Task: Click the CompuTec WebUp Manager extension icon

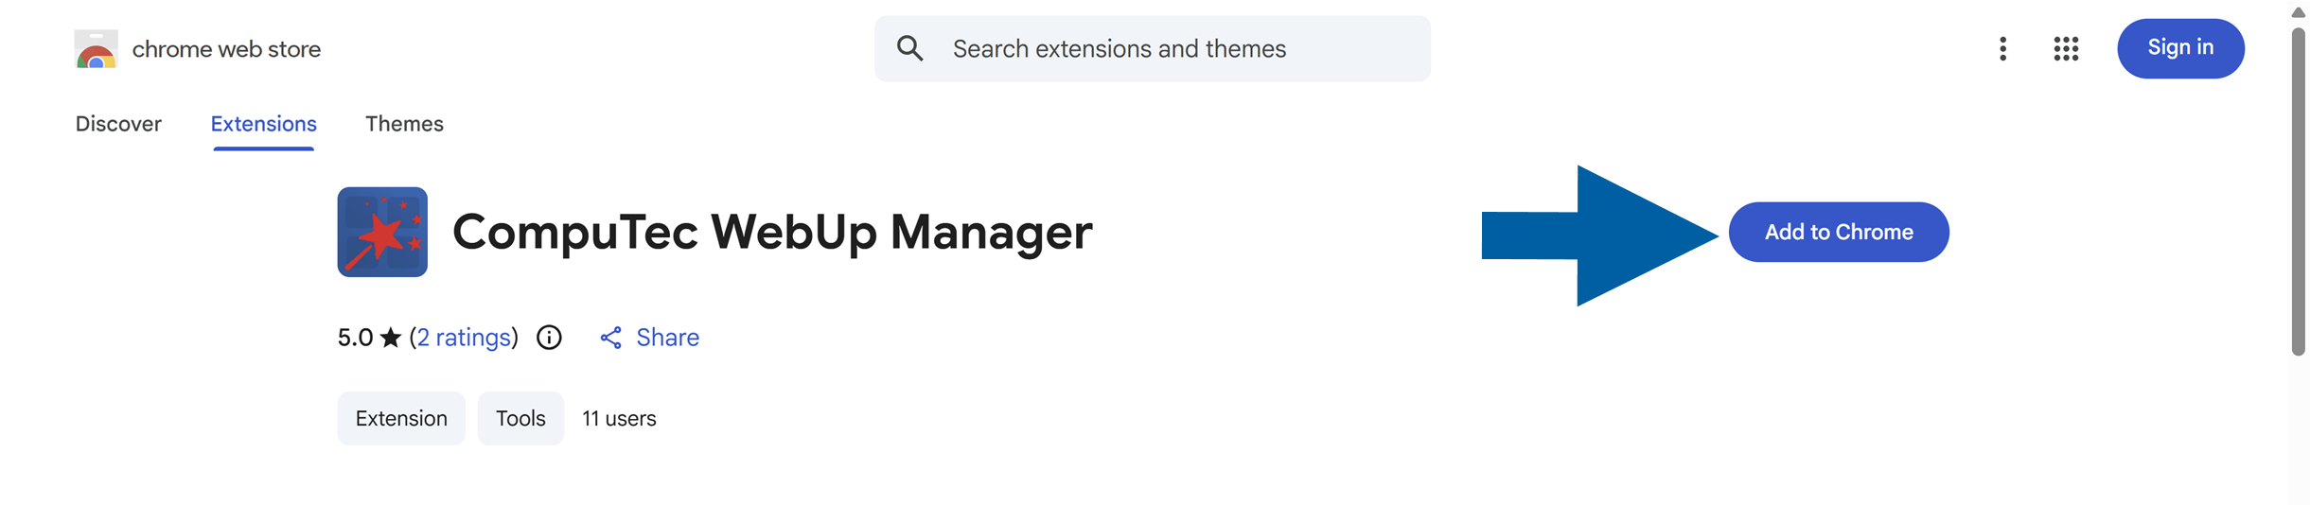Action: [382, 232]
